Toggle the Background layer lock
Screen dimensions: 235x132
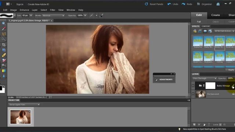234,94
